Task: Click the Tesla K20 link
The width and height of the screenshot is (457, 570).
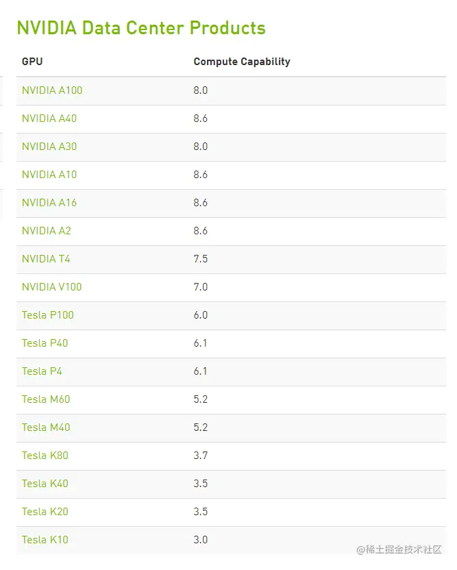Action: click(45, 512)
